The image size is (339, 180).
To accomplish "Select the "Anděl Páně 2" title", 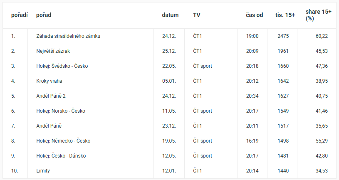I will tap(51, 96).
